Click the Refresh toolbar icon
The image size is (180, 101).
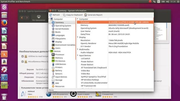coord(51,15)
